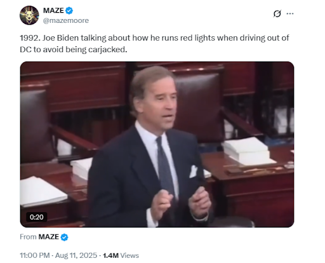Click the word From below the video

point(28,237)
